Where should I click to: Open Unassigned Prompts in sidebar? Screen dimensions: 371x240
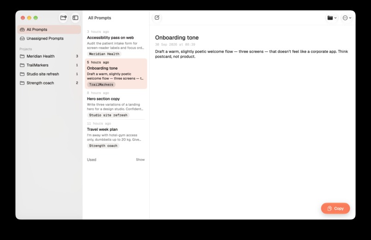tap(49, 38)
